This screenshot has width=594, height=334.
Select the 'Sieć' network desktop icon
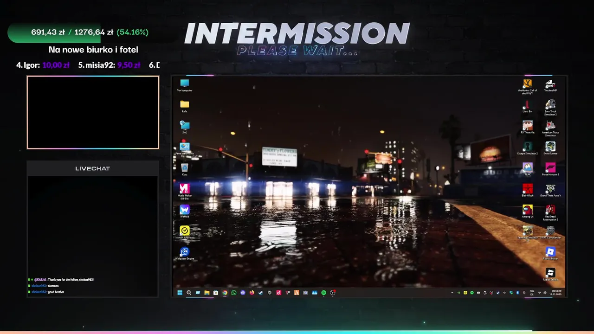[x=185, y=127]
